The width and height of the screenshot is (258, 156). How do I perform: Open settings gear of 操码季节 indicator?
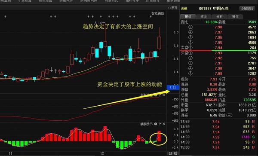[x=156, y=124]
